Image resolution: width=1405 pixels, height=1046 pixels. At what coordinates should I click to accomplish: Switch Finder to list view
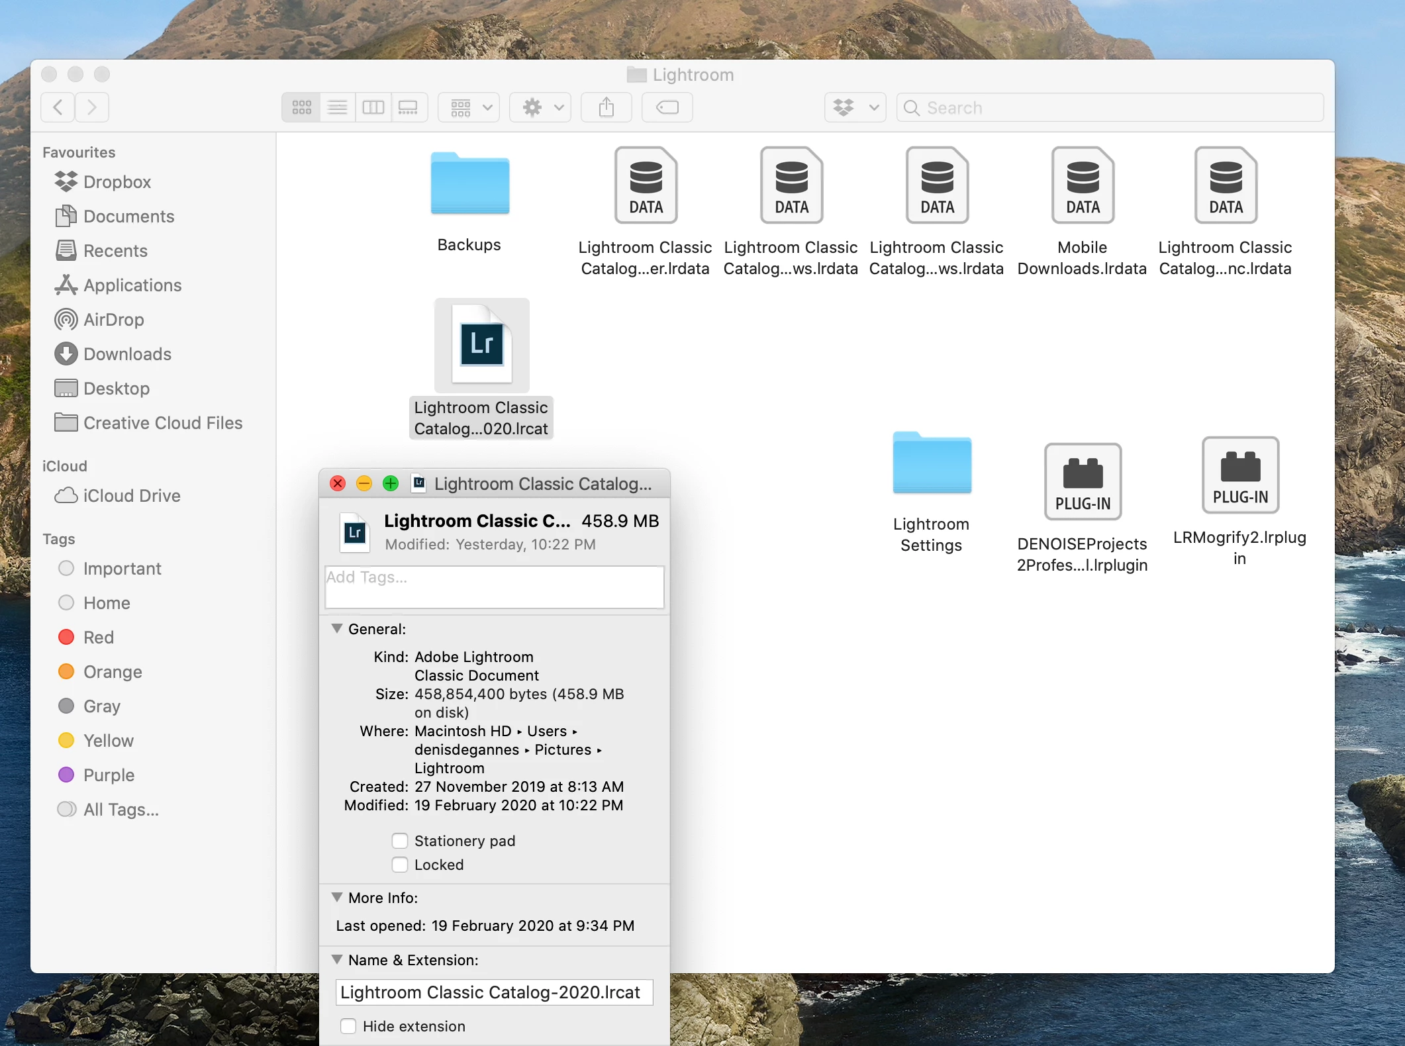pyautogui.click(x=338, y=107)
